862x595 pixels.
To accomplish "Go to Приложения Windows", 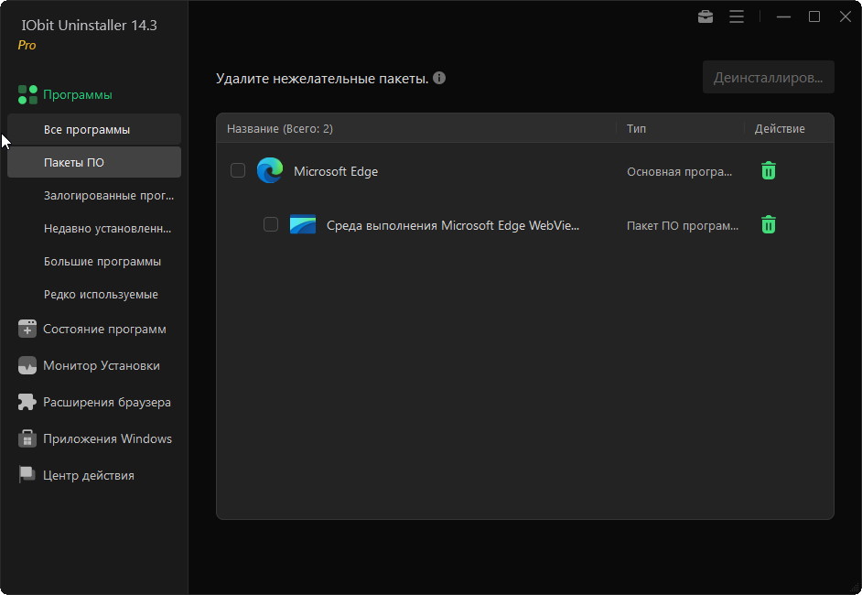I will [x=107, y=438].
